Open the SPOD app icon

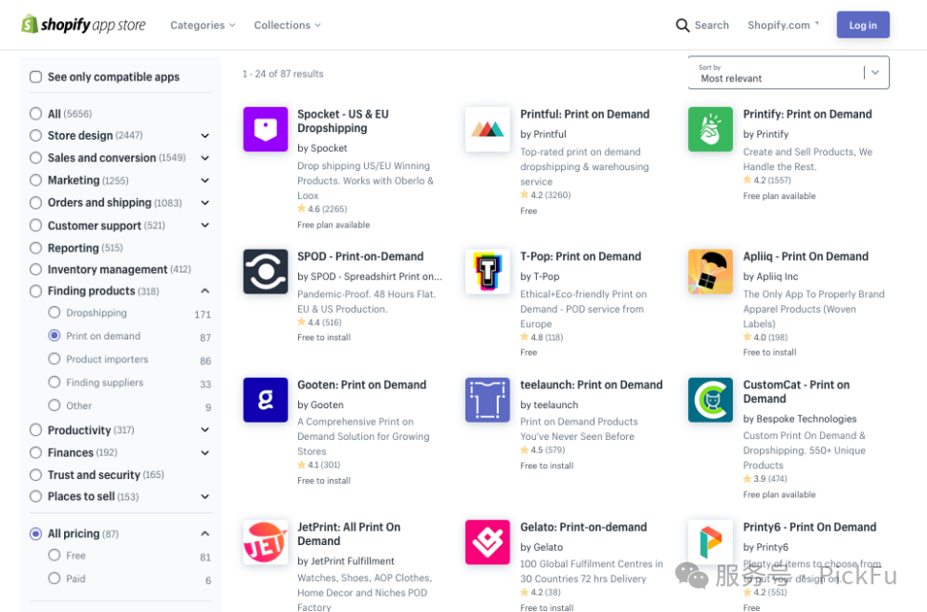coord(266,272)
